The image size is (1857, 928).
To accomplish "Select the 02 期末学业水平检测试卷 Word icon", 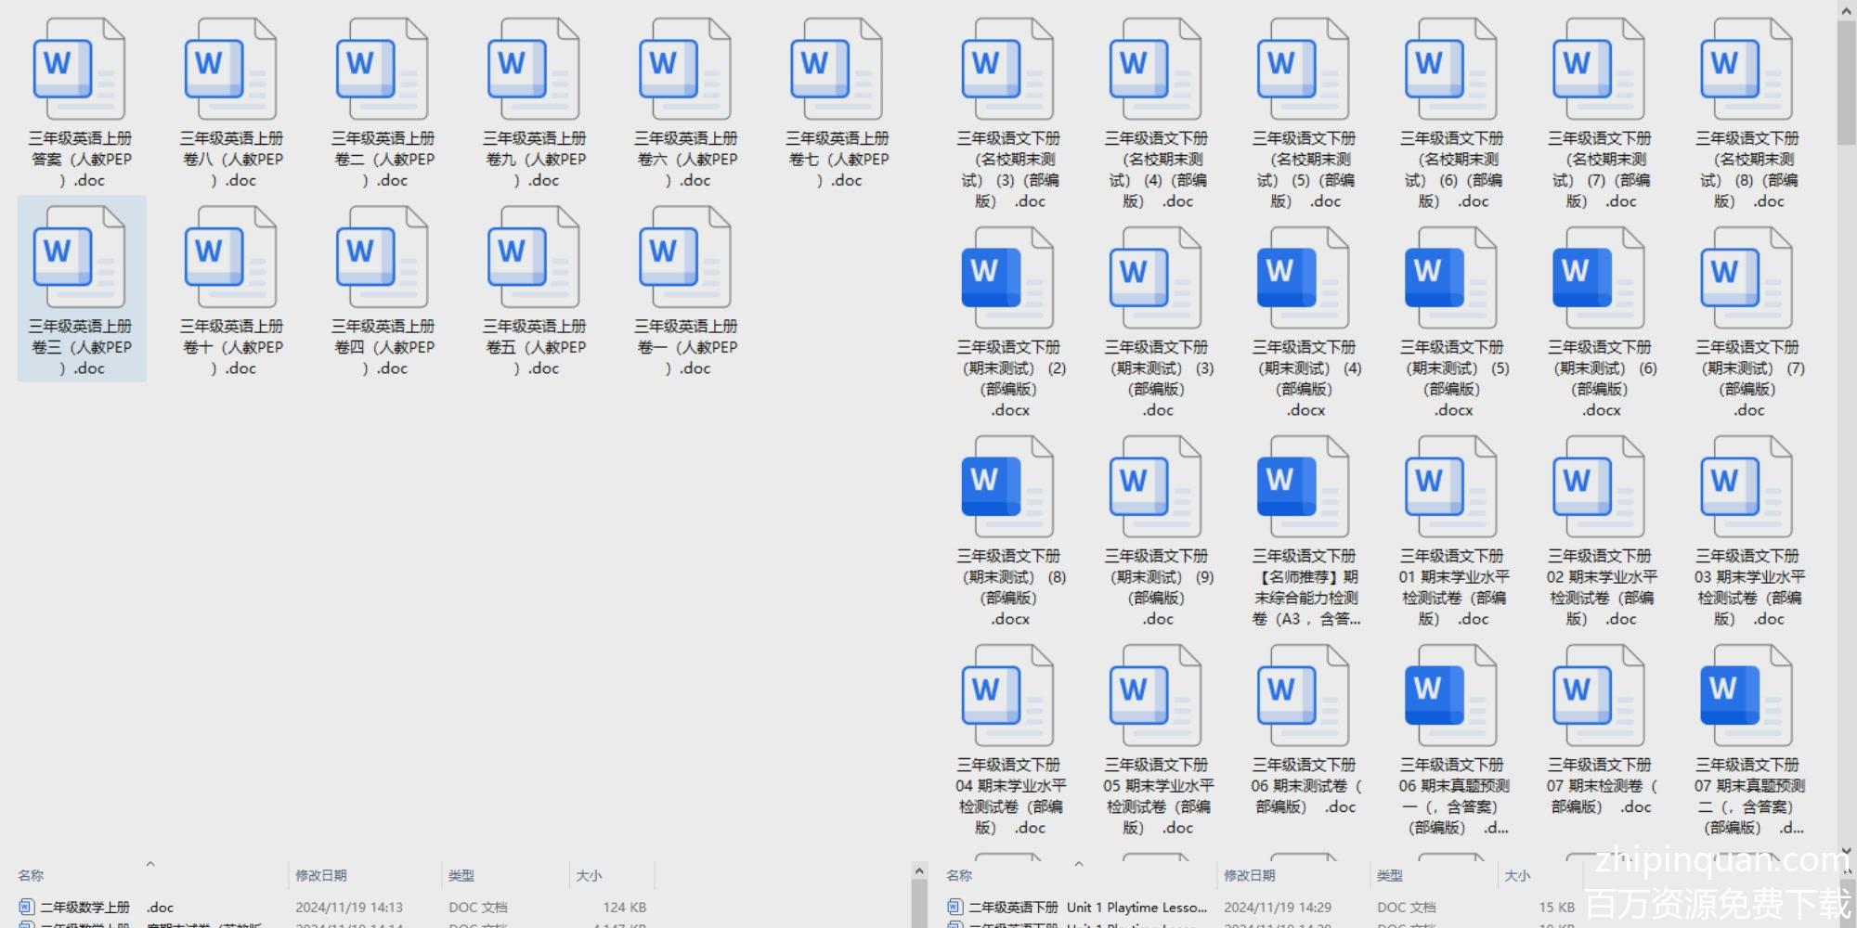I will (x=1599, y=486).
